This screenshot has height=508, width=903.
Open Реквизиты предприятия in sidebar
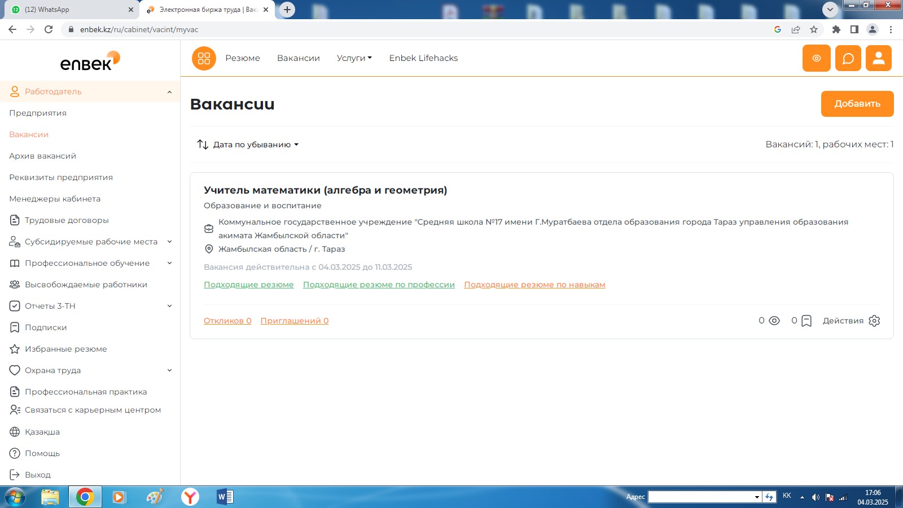click(x=61, y=177)
